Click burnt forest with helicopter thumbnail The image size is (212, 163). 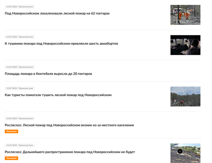pyautogui.click(x=185, y=96)
